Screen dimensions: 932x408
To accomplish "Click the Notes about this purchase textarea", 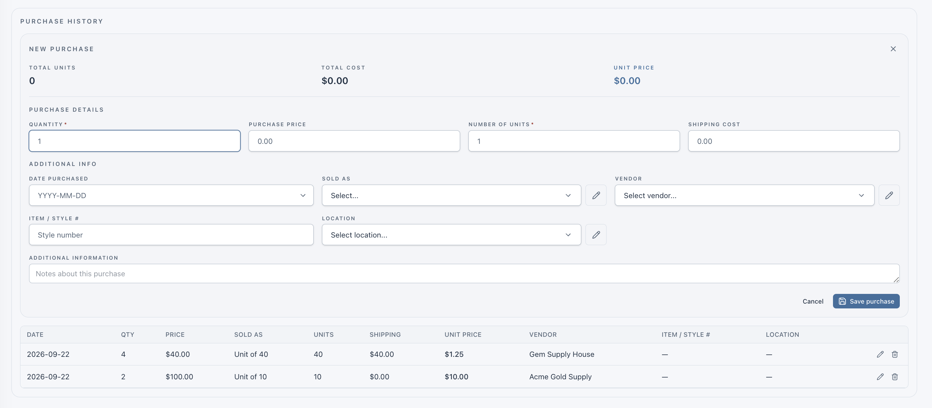I will [464, 273].
